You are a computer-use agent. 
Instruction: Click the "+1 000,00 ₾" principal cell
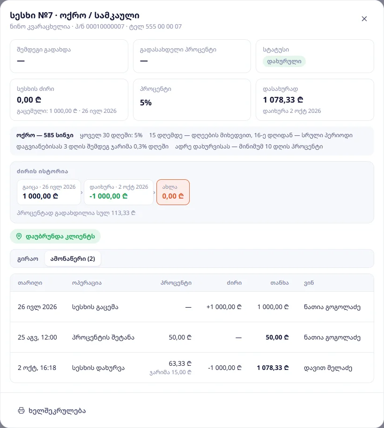coord(224,307)
